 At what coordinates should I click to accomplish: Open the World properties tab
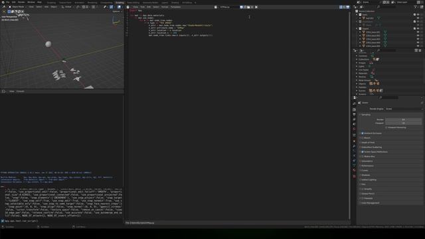click(x=354, y=129)
